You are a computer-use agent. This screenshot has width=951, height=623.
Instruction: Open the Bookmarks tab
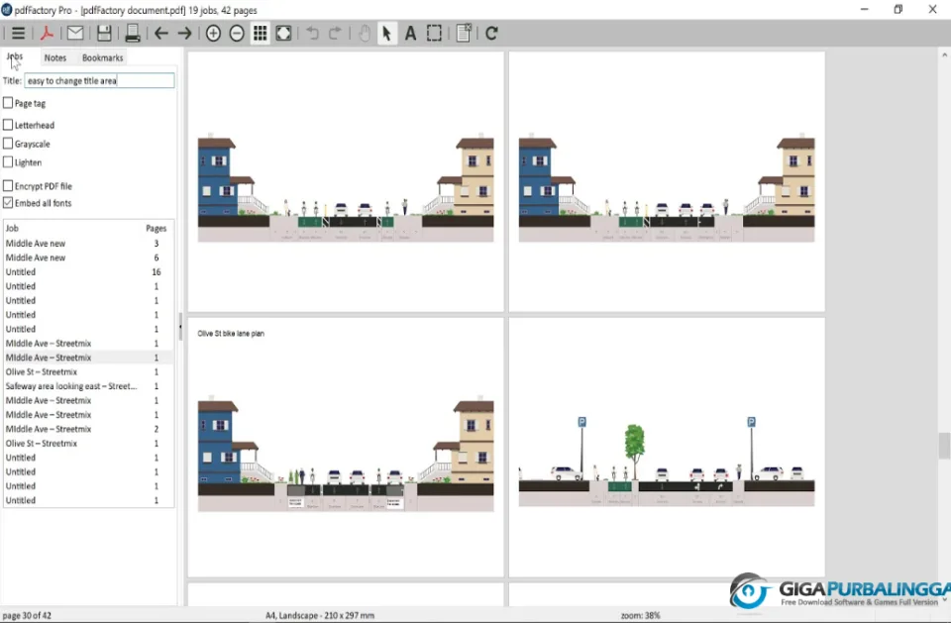(x=102, y=57)
